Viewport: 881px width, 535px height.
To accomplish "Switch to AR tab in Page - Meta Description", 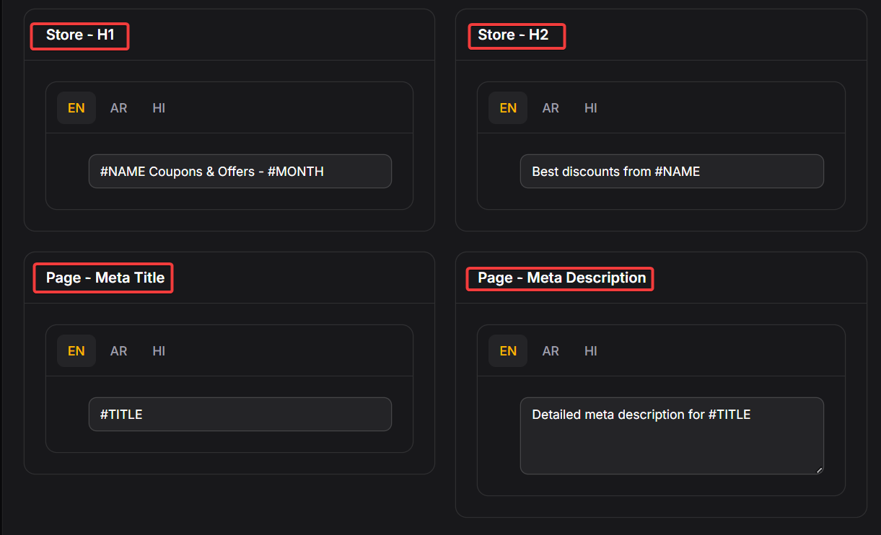I will click(551, 351).
